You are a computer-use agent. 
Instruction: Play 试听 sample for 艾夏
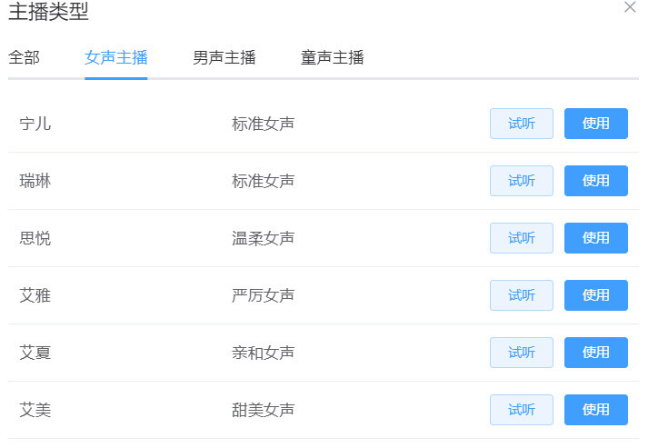[x=522, y=353]
